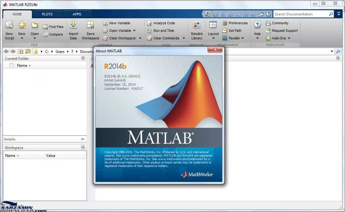
Task: Click the Forward navigation arrow
Action: [x=13, y=51]
